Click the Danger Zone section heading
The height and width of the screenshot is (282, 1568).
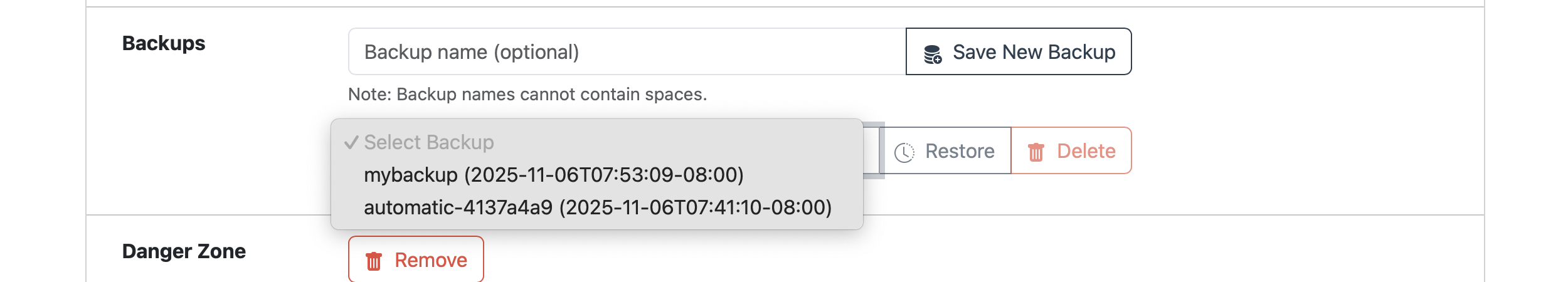tap(184, 251)
